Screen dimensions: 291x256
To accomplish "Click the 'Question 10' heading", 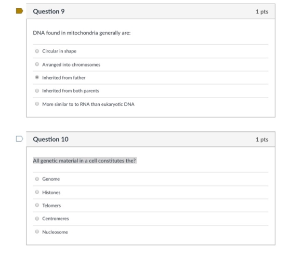I will coord(51,139).
